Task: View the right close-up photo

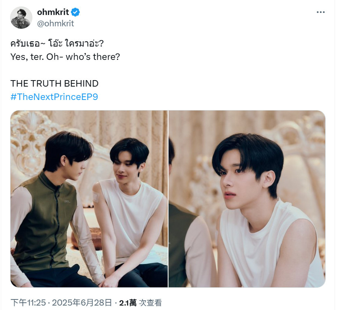Action: coord(247,199)
